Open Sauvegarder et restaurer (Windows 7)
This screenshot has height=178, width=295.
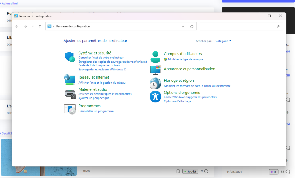[102, 70]
